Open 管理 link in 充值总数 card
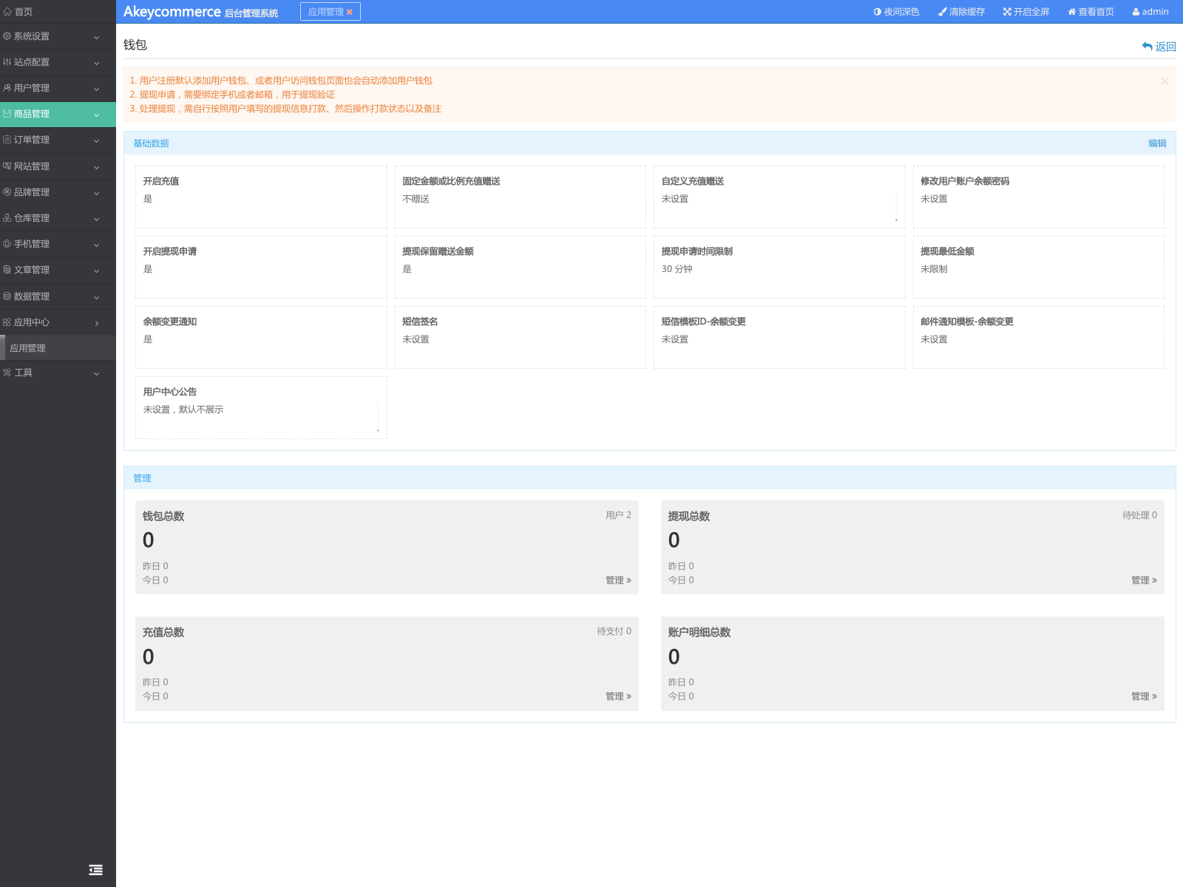This screenshot has width=1183, height=887. [x=618, y=696]
